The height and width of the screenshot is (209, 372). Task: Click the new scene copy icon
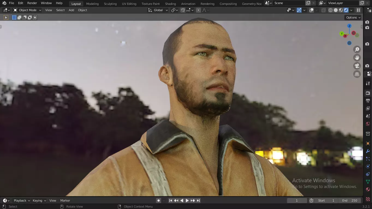pyautogui.click(x=308, y=3)
